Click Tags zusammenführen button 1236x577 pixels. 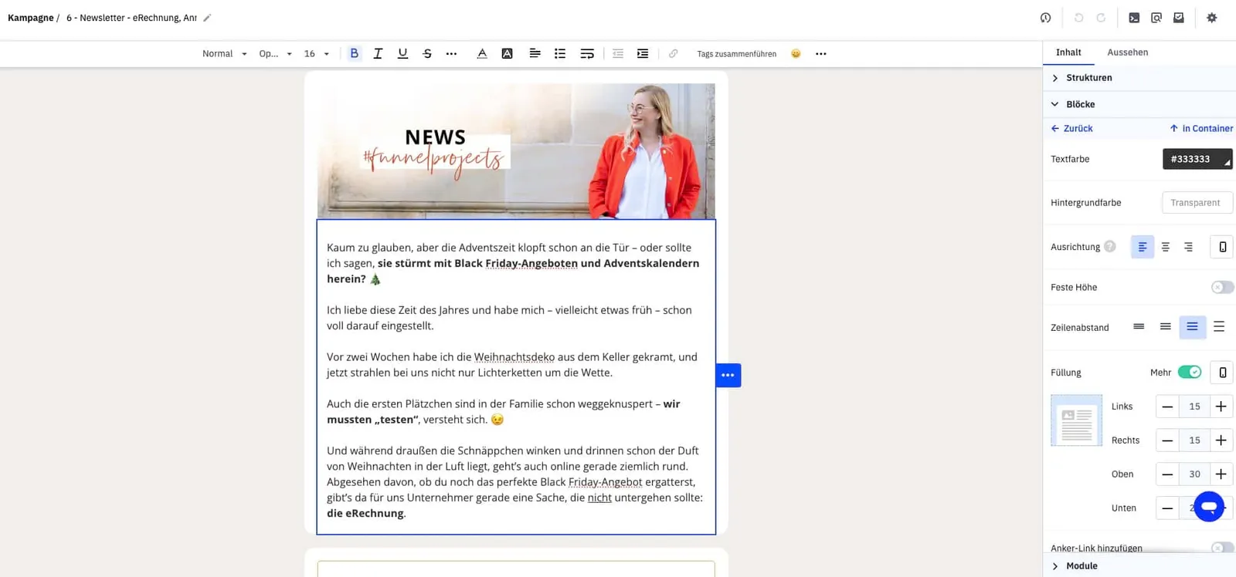tap(737, 54)
